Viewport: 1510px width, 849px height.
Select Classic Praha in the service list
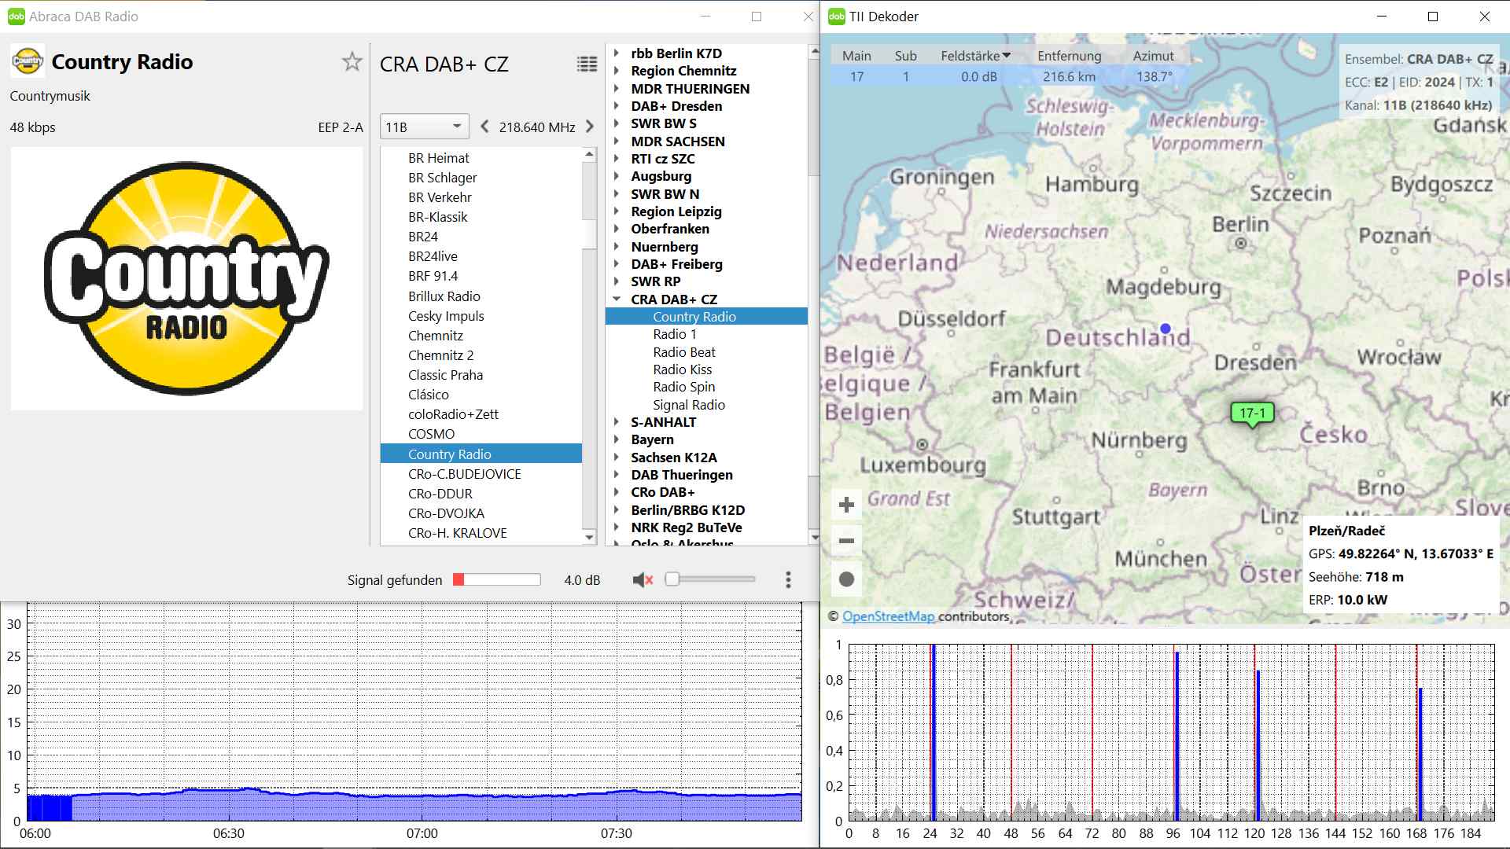(x=445, y=375)
